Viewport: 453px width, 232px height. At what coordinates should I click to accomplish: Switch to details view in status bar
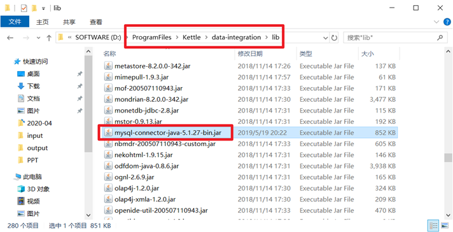(433, 225)
